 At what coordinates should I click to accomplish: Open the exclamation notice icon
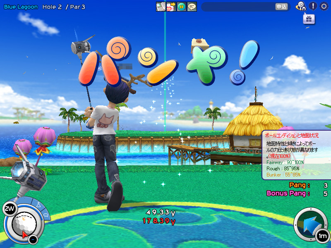click(313, 6)
